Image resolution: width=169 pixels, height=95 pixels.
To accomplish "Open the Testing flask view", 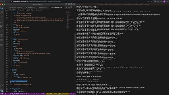I will point(2,31).
